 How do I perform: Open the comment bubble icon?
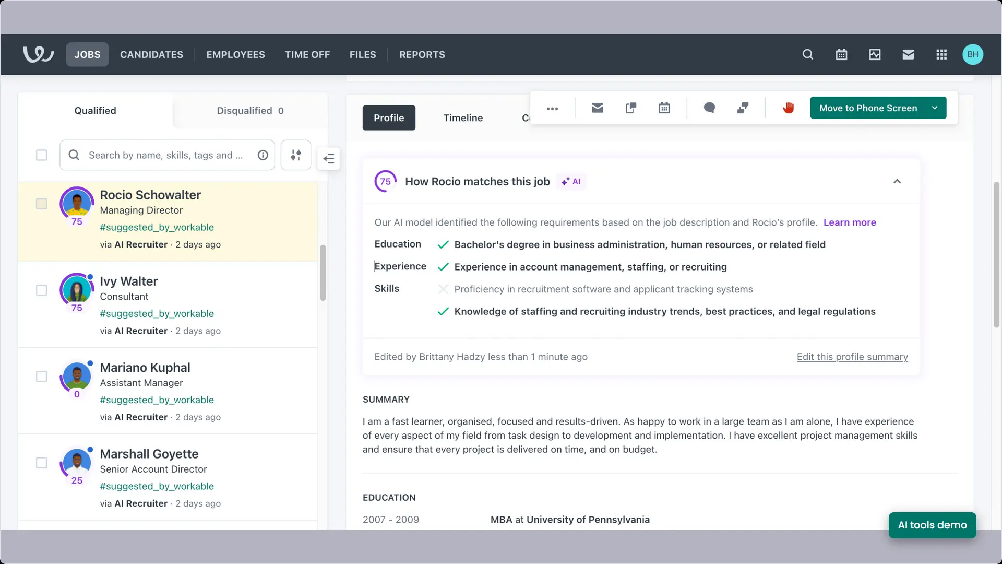point(709,108)
